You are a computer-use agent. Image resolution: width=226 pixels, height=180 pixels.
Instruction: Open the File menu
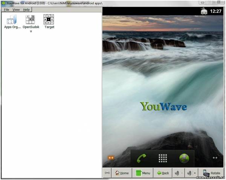tap(6, 10)
